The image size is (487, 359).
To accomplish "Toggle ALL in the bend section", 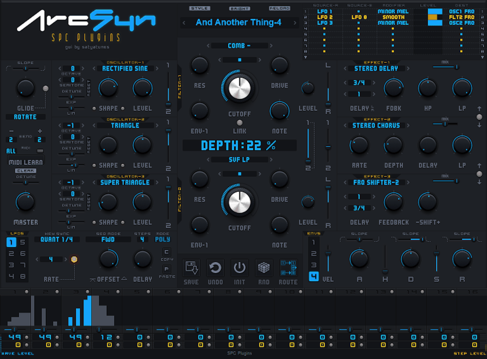I will [10, 151].
